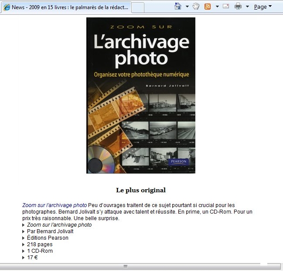This screenshot has height=271, width=283.
Task: Click the horizontal scrollbar thumb at bottom
Action: pyautogui.click(x=126, y=266)
